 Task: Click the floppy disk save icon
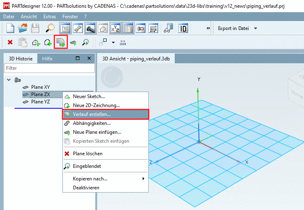tap(35, 28)
